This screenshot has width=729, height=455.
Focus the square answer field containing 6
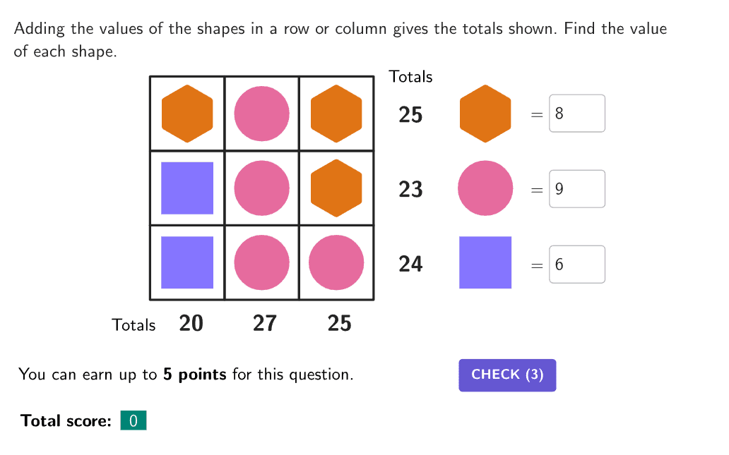(x=576, y=265)
